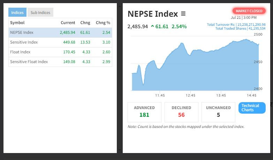Click the 2450 y-axis label
This screenshot has width=273, height=160.
258,62
